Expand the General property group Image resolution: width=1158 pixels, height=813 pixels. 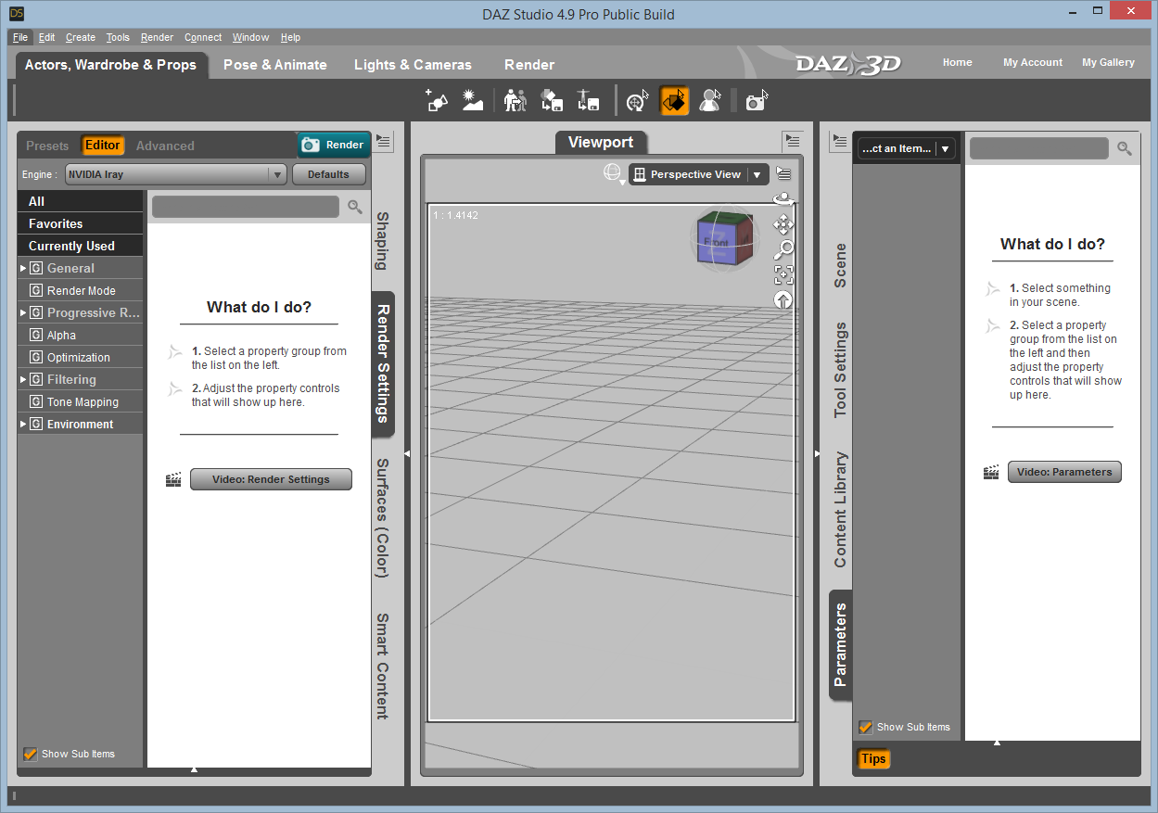click(23, 268)
